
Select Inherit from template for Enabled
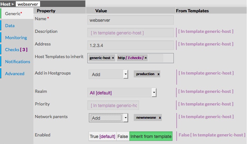click(x=151, y=136)
